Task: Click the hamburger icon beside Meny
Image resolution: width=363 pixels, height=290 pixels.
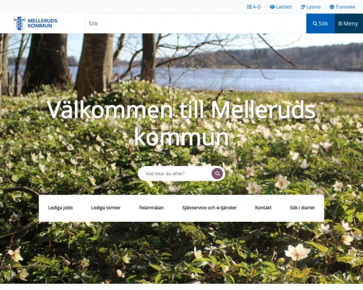Action: [x=340, y=24]
